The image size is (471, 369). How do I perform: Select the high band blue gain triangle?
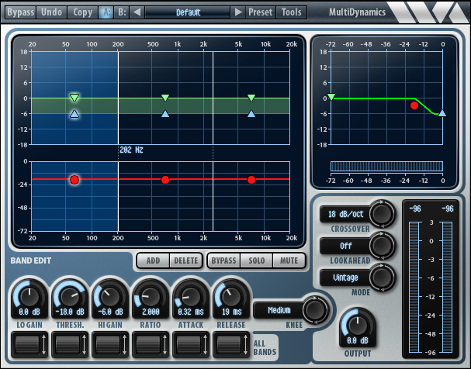click(251, 114)
